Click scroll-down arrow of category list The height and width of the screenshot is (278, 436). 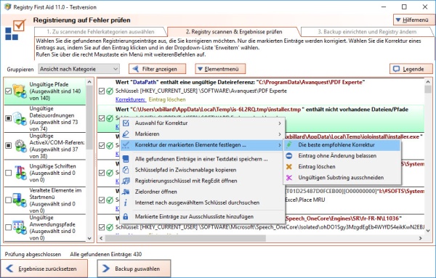(x=89, y=238)
